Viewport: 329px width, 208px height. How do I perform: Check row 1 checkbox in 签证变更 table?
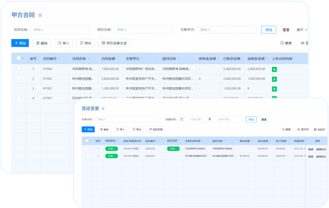click(87, 149)
